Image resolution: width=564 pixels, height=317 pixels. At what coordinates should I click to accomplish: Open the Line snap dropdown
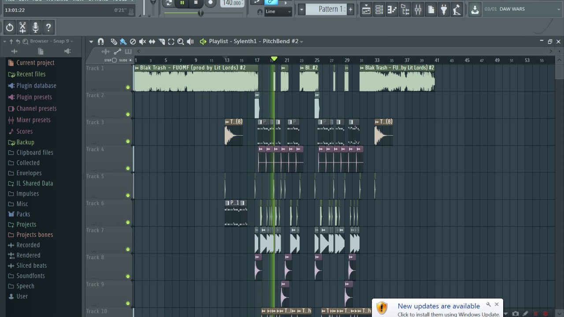(278, 11)
